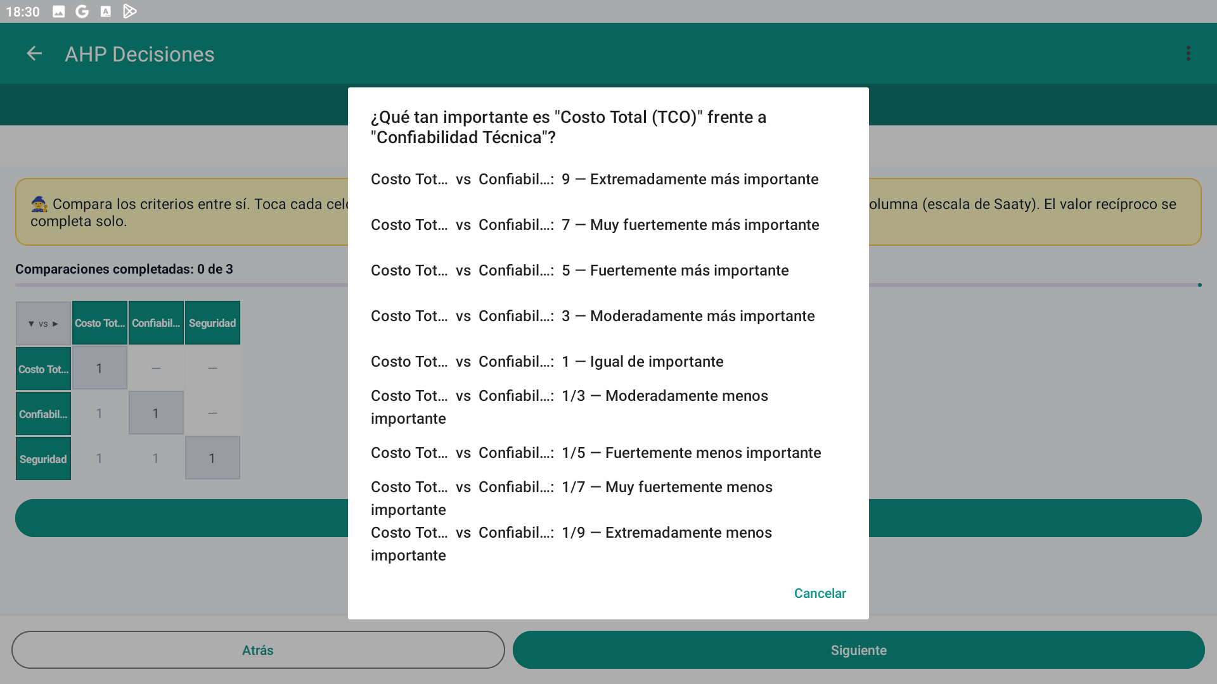Pick 1/3 — Moderadamente menos importante
The width and height of the screenshot is (1217, 684).
point(608,407)
